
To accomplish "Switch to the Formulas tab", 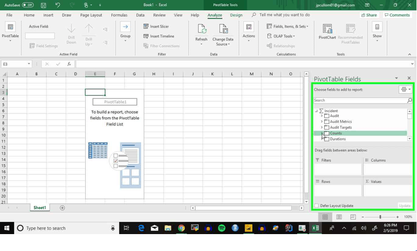I will pos(119,15).
